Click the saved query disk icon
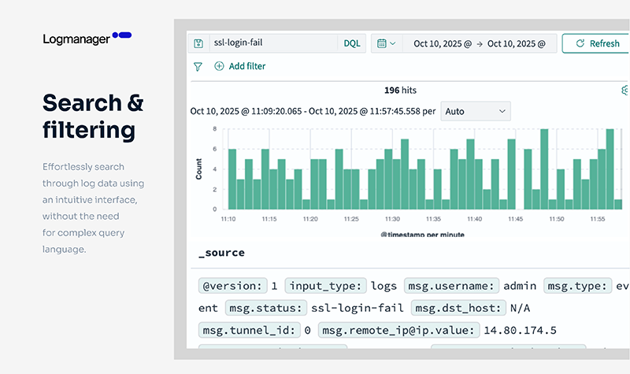Image resolution: width=630 pixels, height=374 pixels. pyautogui.click(x=198, y=43)
